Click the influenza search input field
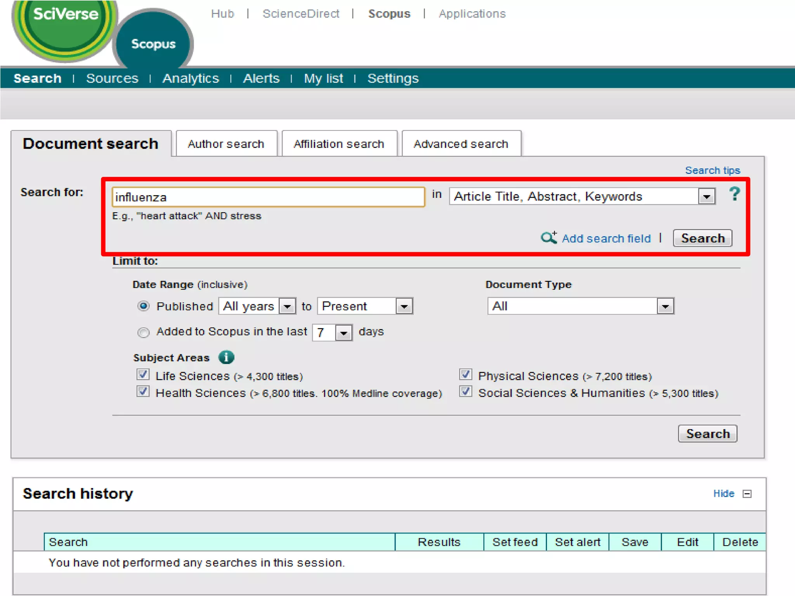Screen dimensions: 795x596 [x=268, y=197]
